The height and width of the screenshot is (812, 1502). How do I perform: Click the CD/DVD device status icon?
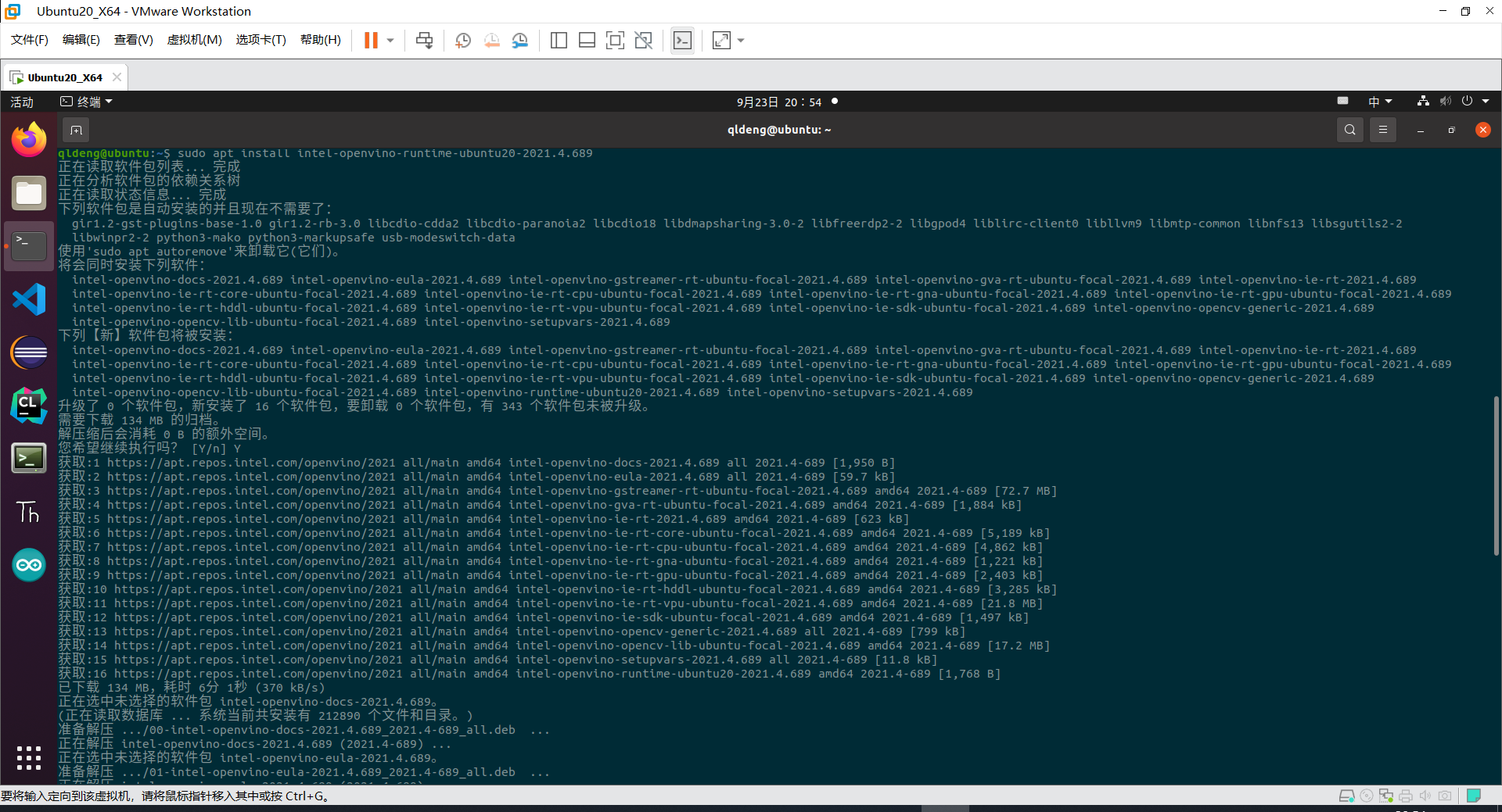[1367, 796]
